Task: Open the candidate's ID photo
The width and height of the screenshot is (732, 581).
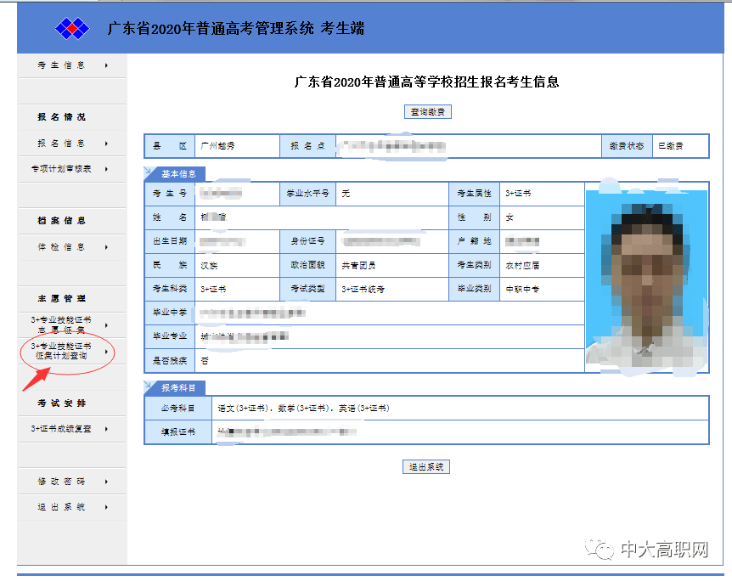Action: [646, 277]
